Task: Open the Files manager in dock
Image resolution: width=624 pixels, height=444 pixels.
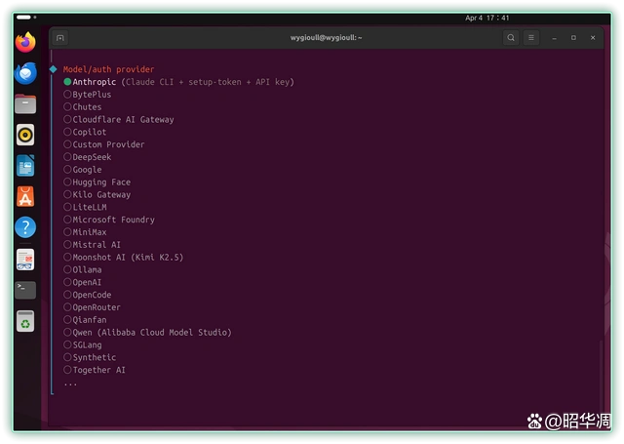Action: [x=25, y=104]
